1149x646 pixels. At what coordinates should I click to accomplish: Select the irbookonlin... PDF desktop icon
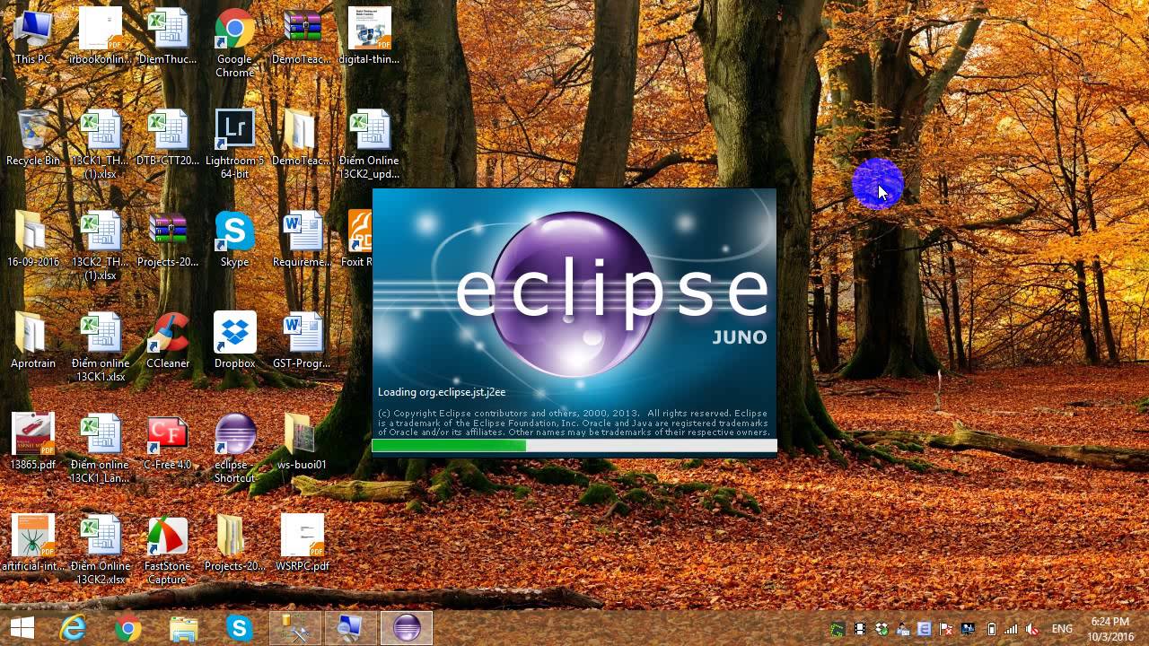pos(101,36)
